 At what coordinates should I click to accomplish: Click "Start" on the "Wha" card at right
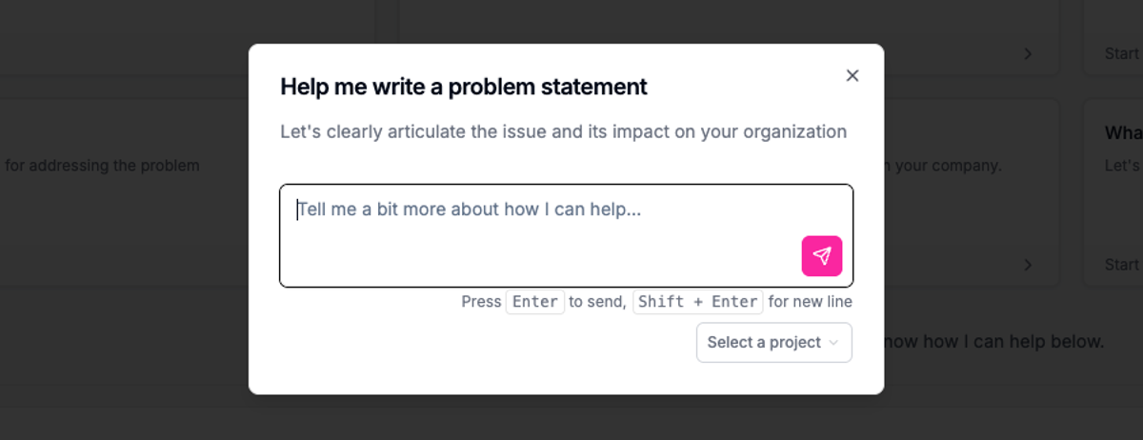pyautogui.click(x=1122, y=265)
